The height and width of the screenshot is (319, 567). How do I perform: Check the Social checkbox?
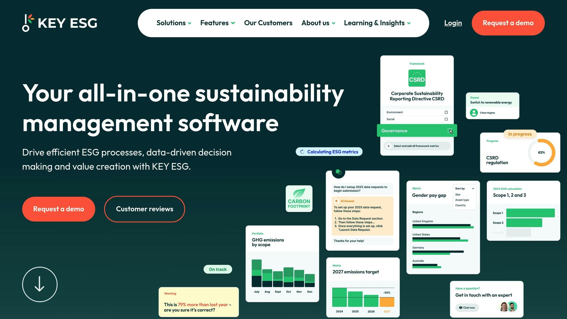coord(446,119)
